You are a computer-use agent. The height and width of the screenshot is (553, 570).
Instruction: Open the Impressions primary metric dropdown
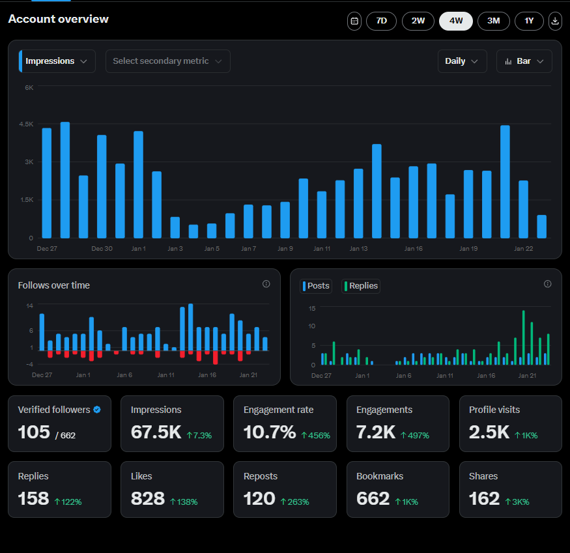[57, 61]
